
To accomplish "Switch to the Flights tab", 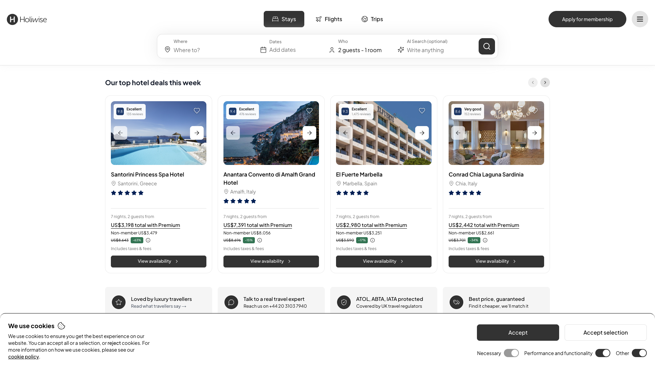I will pyautogui.click(x=329, y=19).
